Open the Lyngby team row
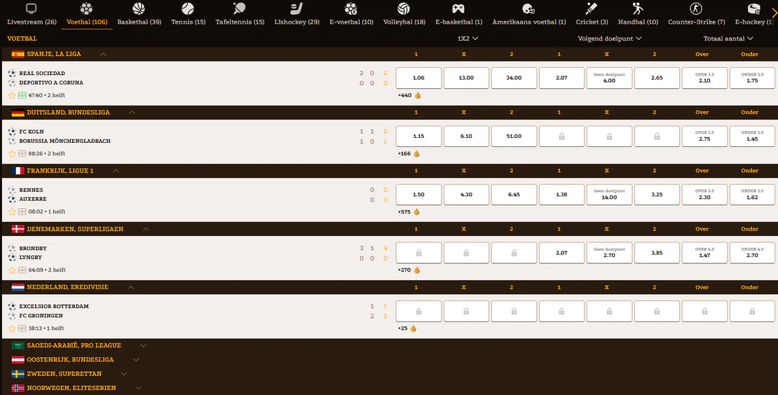This screenshot has width=778, height=395. pos(30,257)
